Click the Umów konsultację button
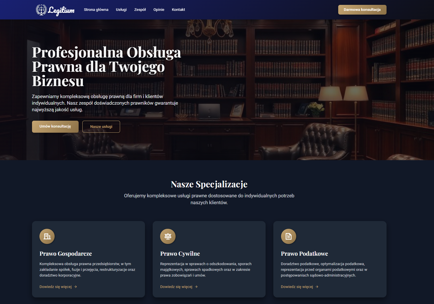 click(x=55, y=126)
